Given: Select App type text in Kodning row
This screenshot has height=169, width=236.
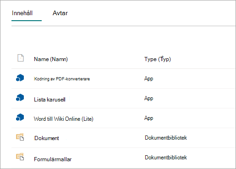Looking at the screenshot, I should pyautogui.click(x=148, y=79).
